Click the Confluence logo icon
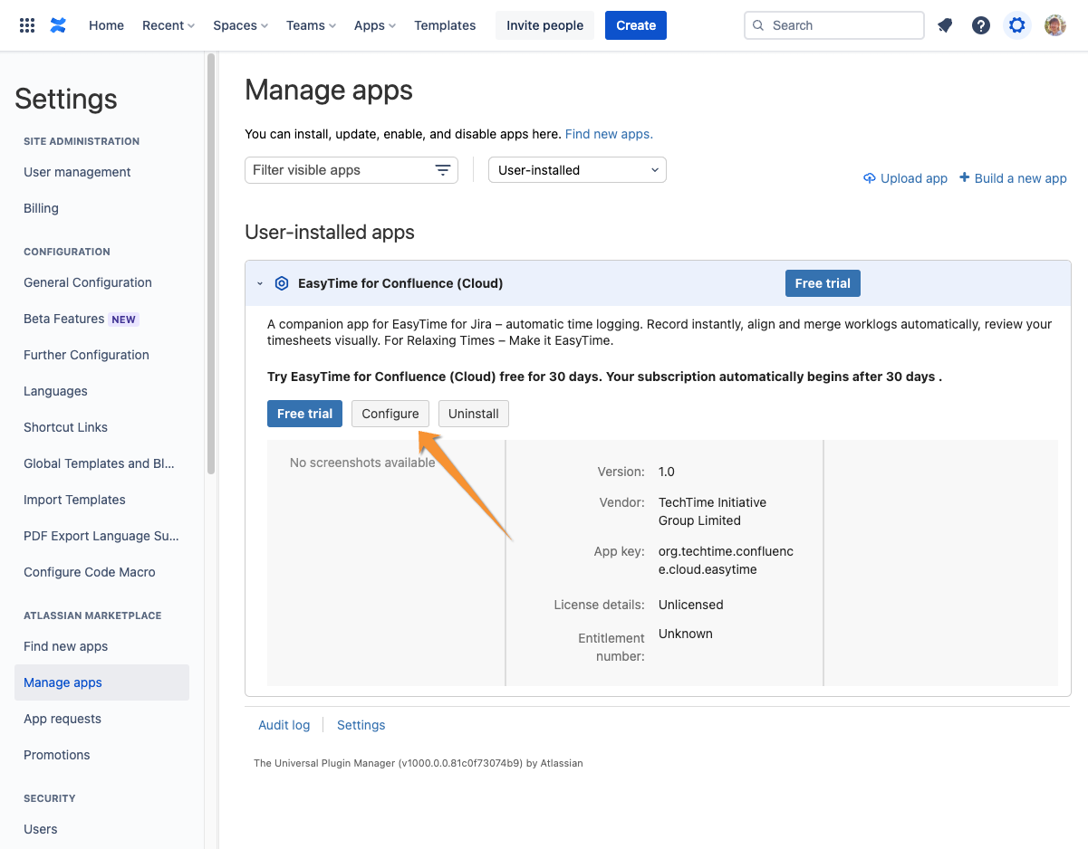1088x849 pixels. click(x=58, y=25)
